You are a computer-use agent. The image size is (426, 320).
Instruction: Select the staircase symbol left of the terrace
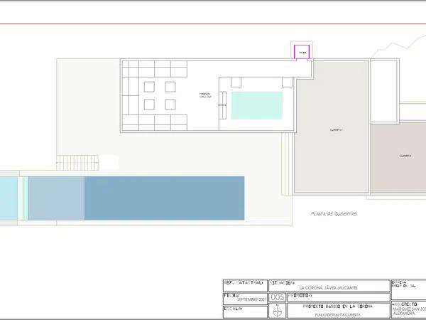pyautogui.click(x=78, y=162)
